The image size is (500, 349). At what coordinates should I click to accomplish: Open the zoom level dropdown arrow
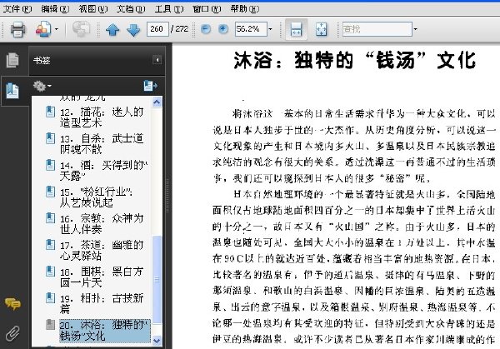tap(270, 29)
